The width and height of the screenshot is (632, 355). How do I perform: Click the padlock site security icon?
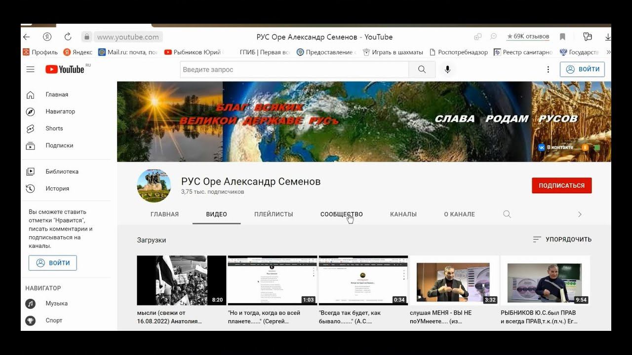click(87, 37)
